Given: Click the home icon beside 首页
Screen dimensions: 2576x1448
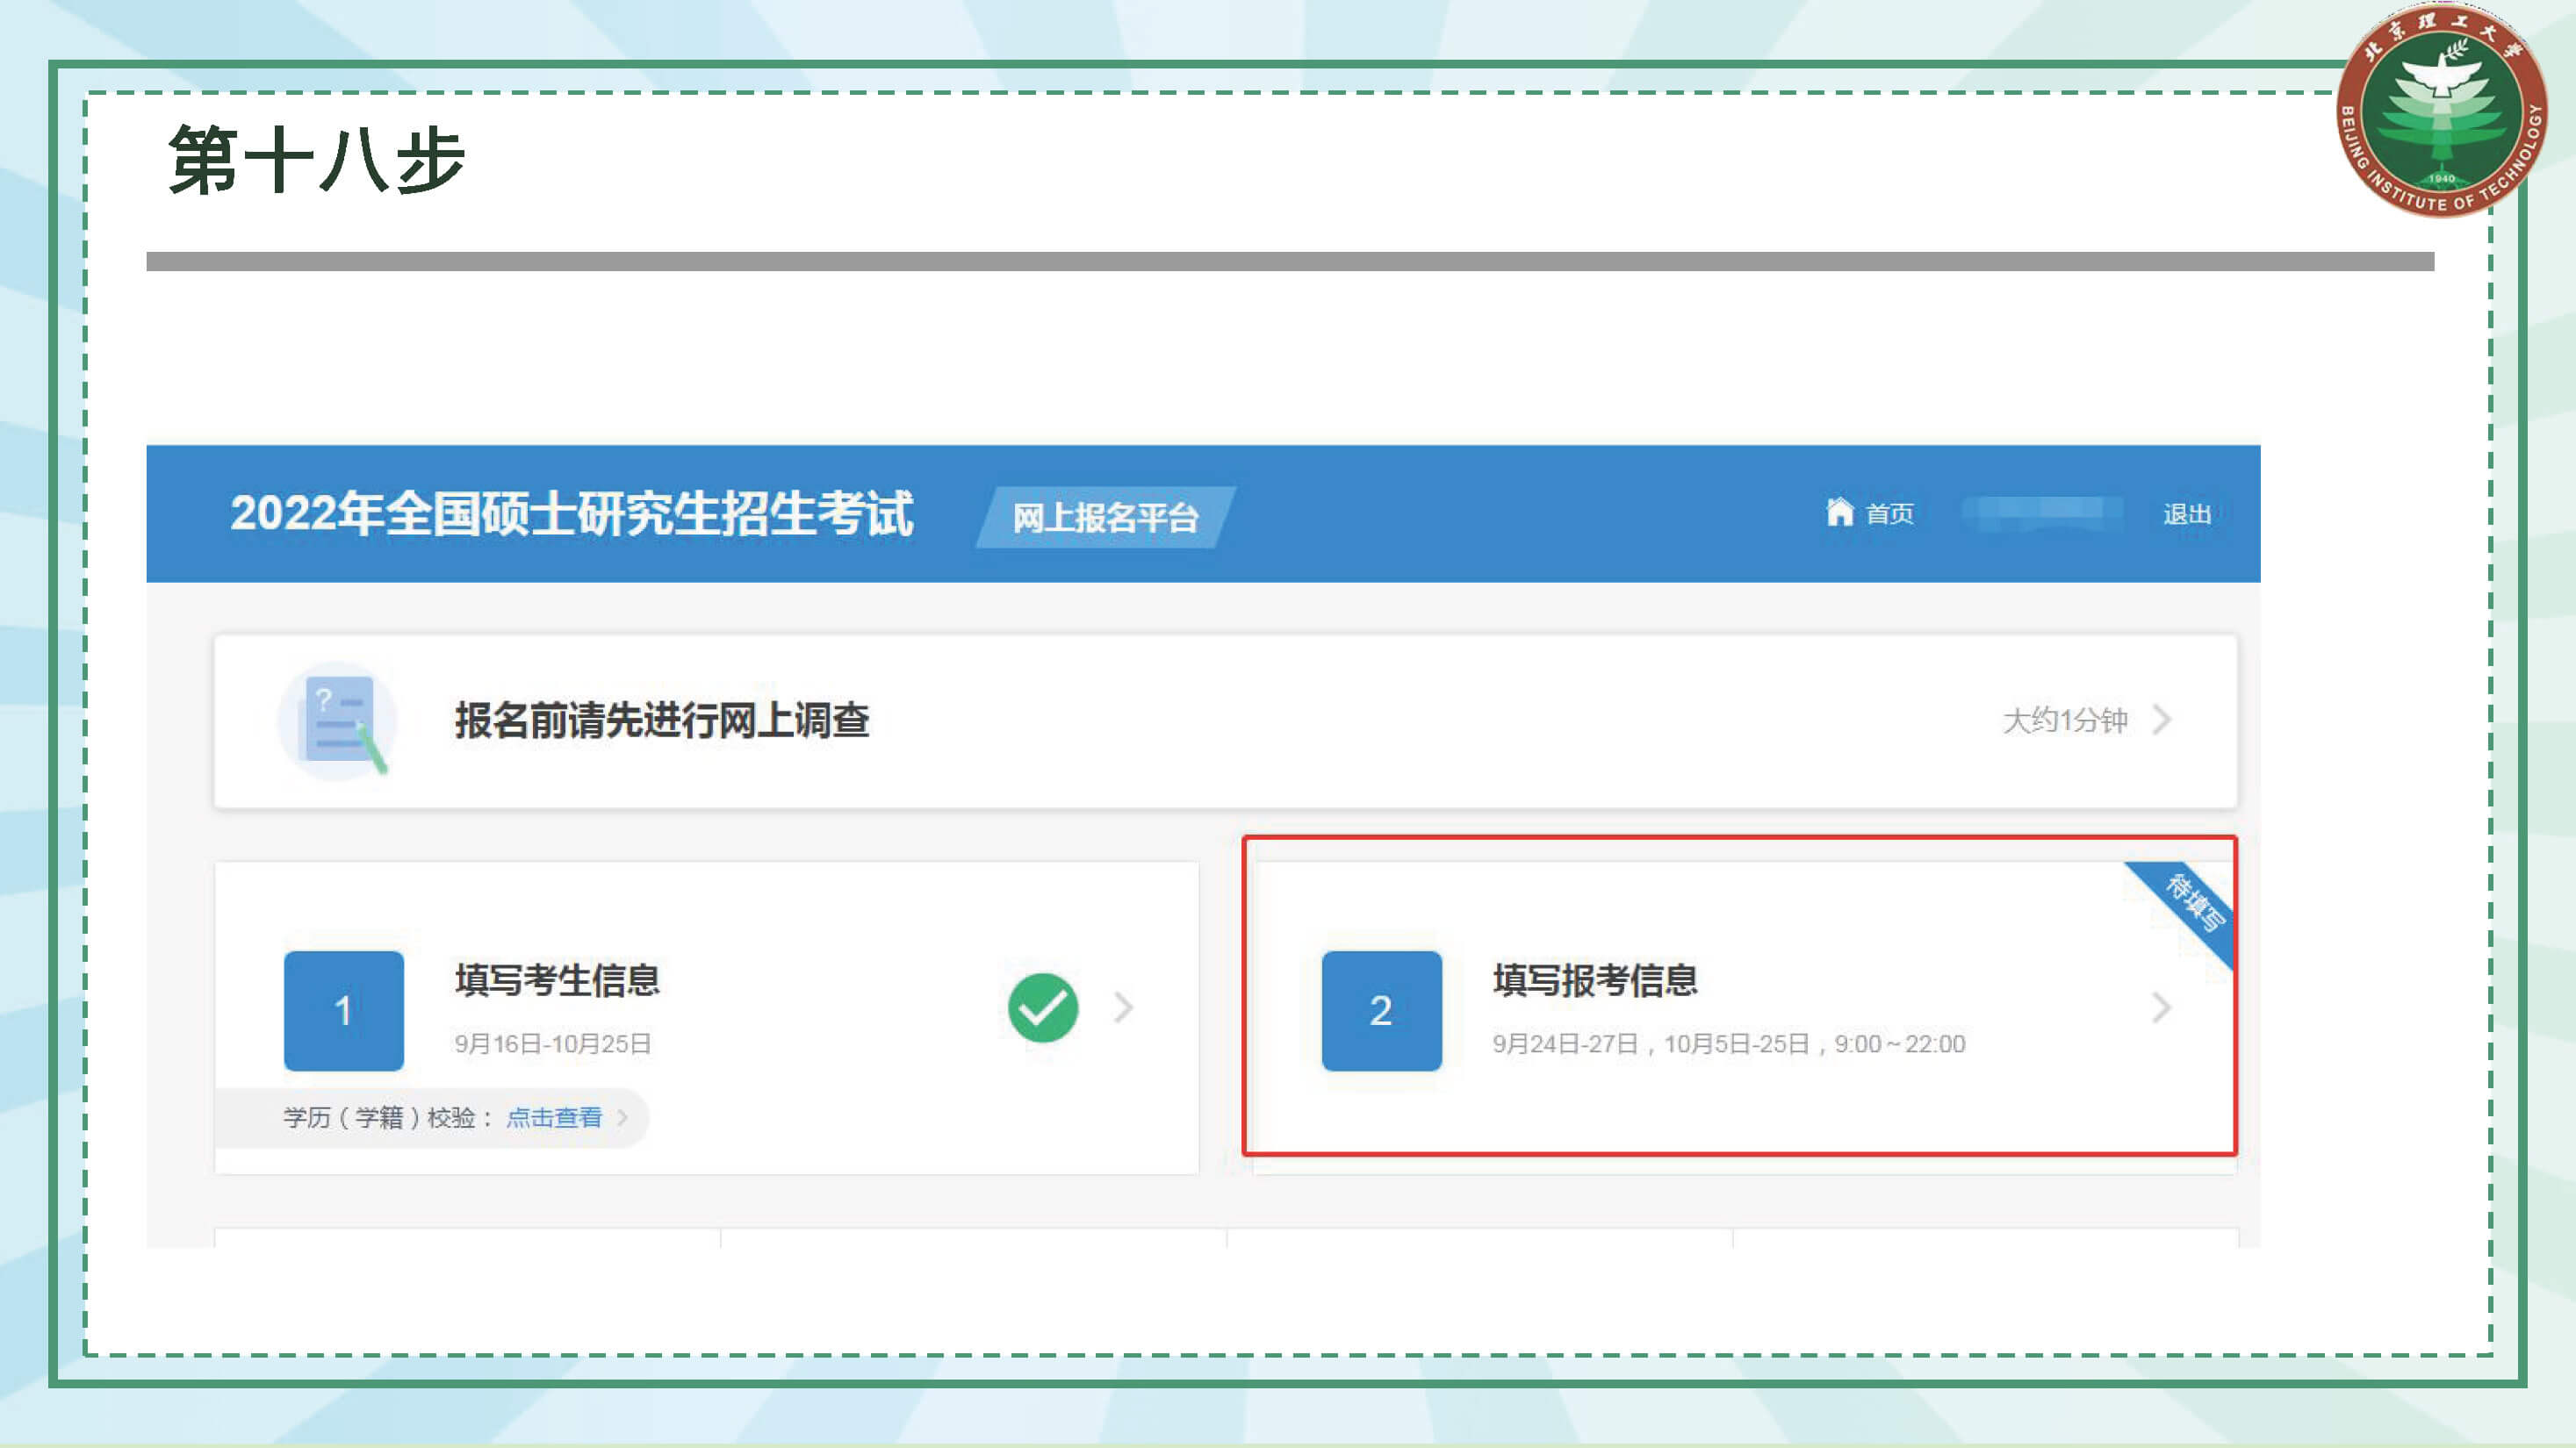Looking at the screenshot, I should tap(1839, 512).
